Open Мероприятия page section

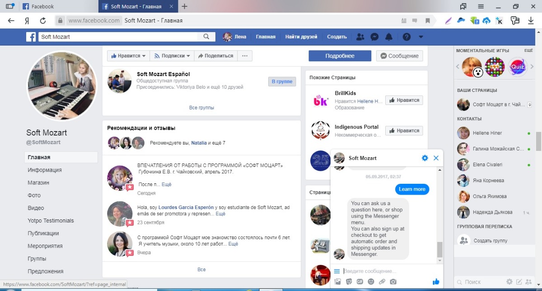[45, 246]
